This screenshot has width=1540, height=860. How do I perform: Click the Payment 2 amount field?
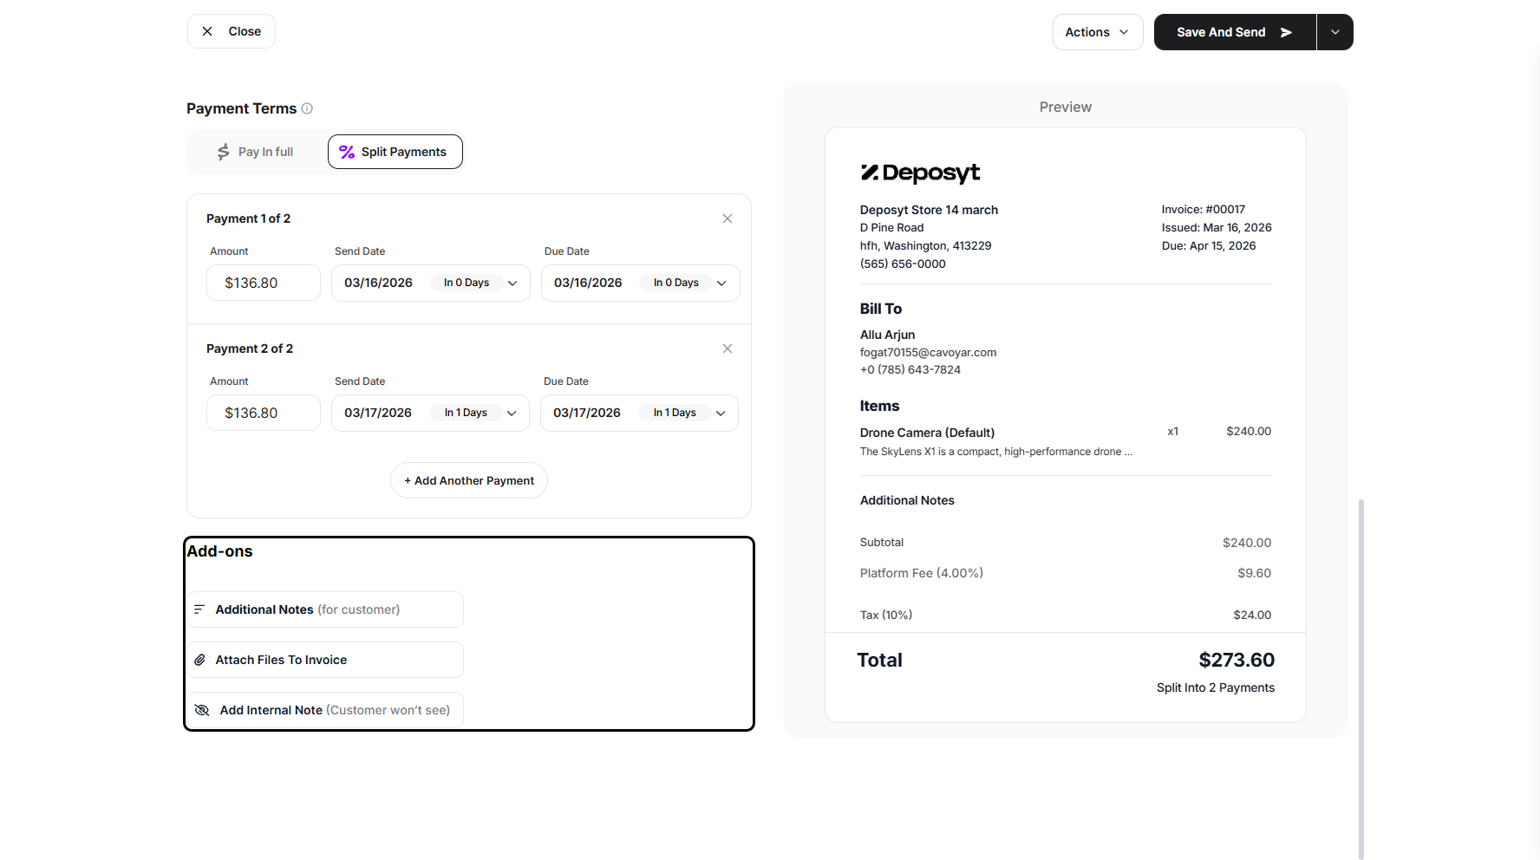(264, 413)
